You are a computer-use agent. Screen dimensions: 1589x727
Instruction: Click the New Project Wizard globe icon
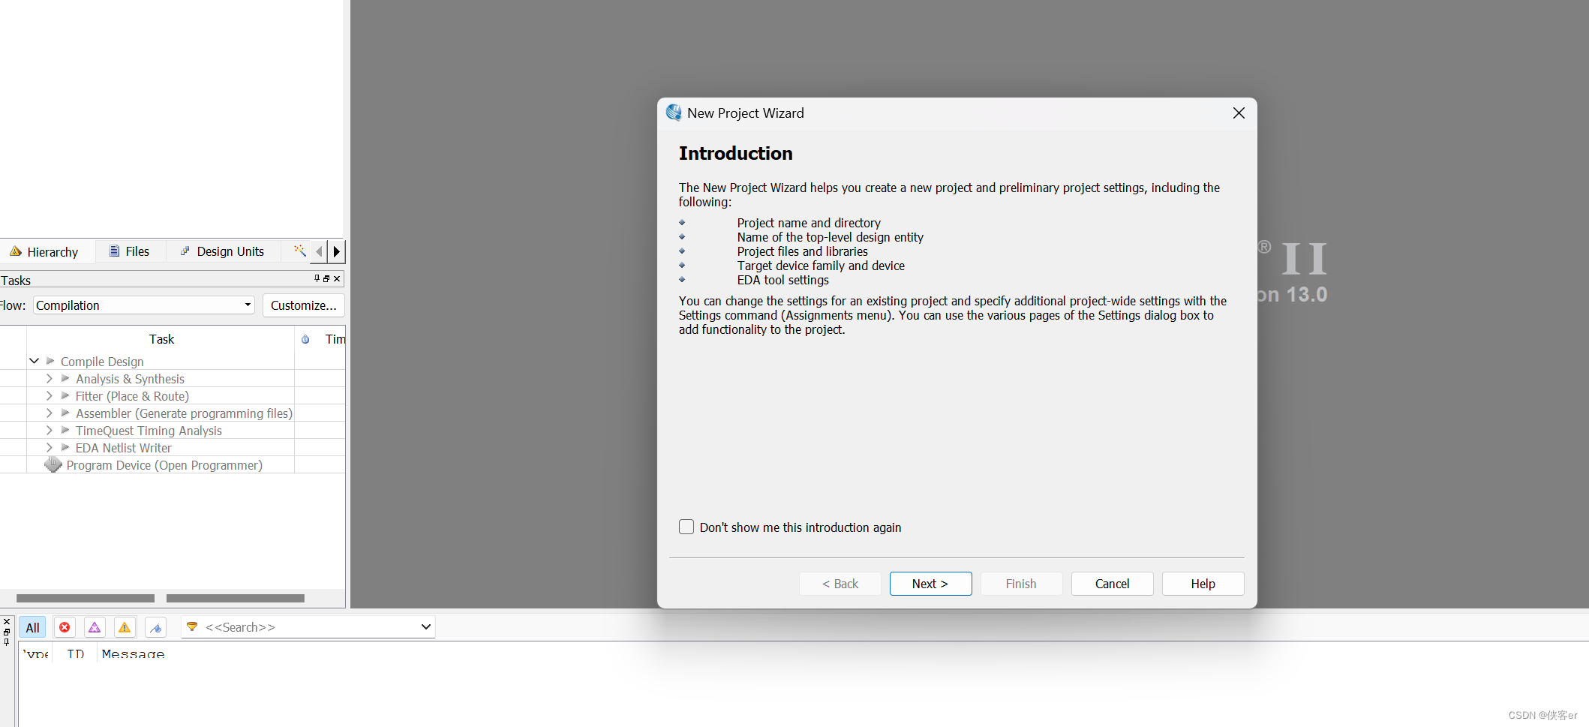tap(674, 113)
